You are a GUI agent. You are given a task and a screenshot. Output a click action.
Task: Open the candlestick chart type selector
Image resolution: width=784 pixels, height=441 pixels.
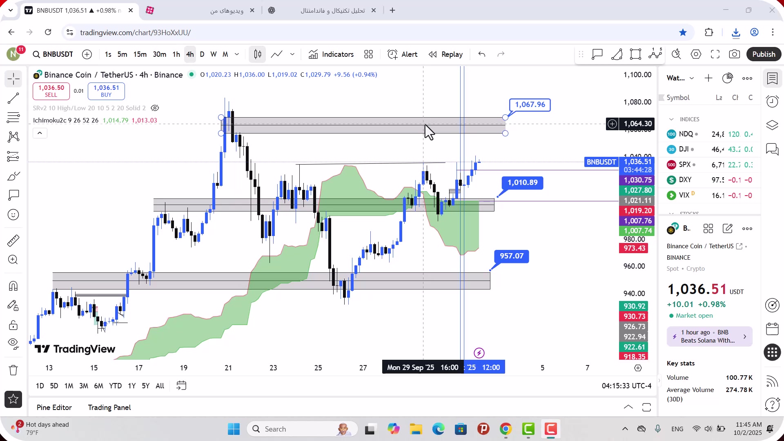[258, 54]
